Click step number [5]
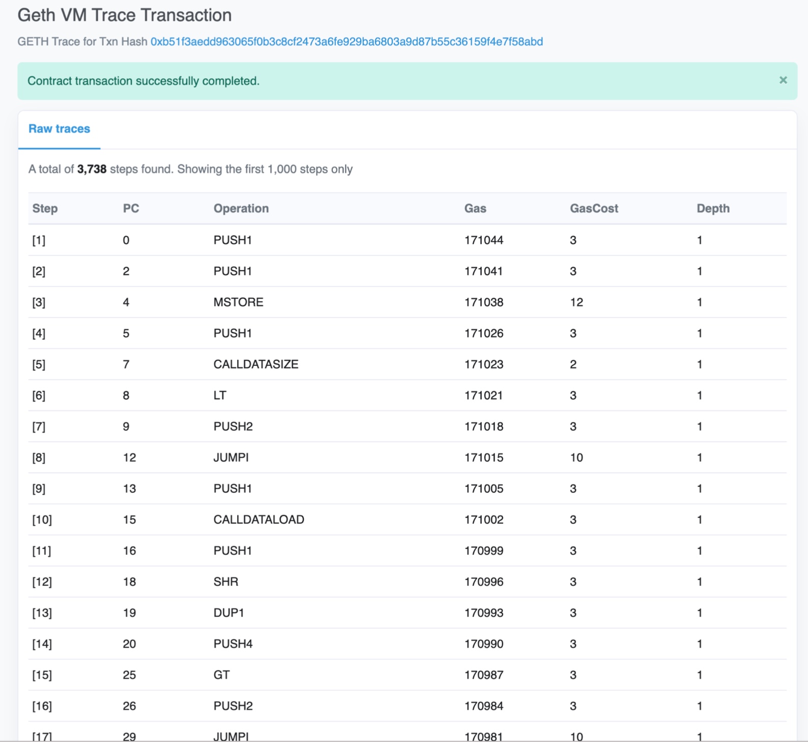The image size is (808, 742). pos(39,364)
